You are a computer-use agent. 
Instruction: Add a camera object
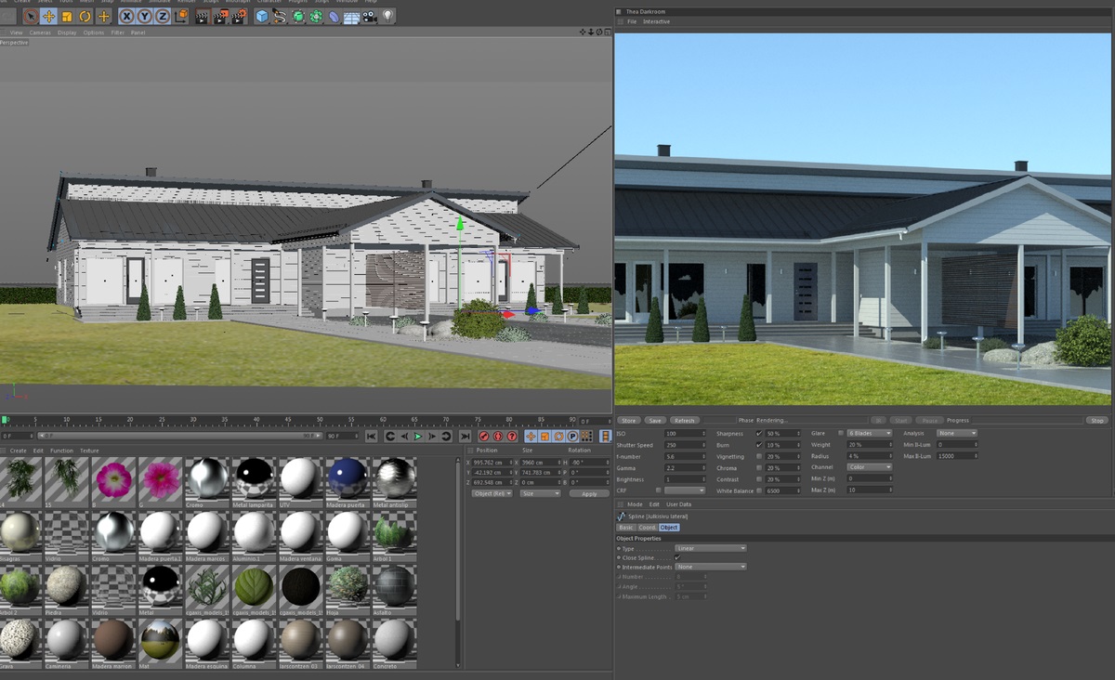[370, 16]
